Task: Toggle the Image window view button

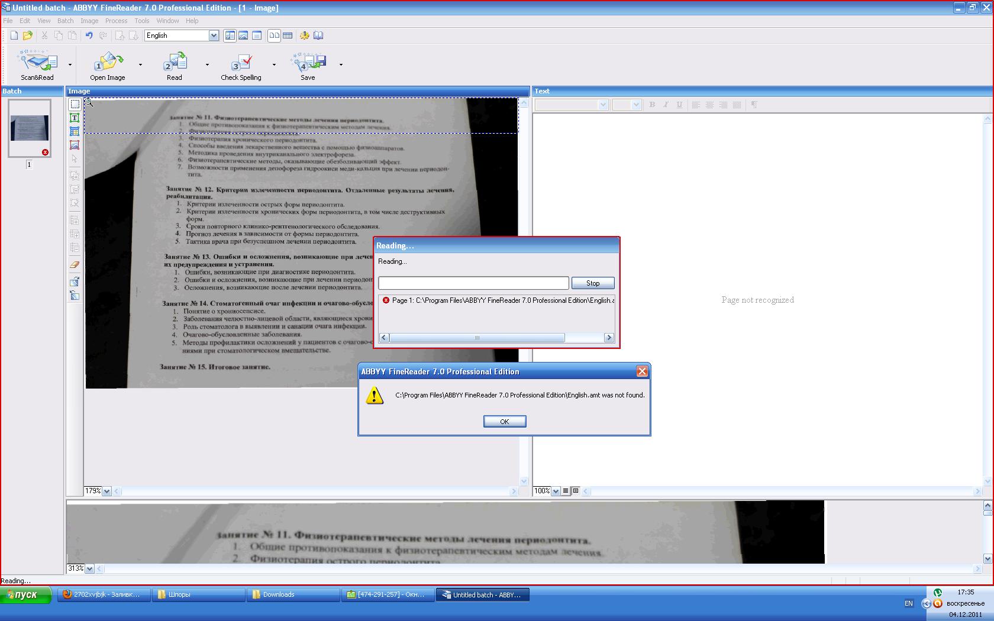Action: pyautogui.click(x=243, y=35)
